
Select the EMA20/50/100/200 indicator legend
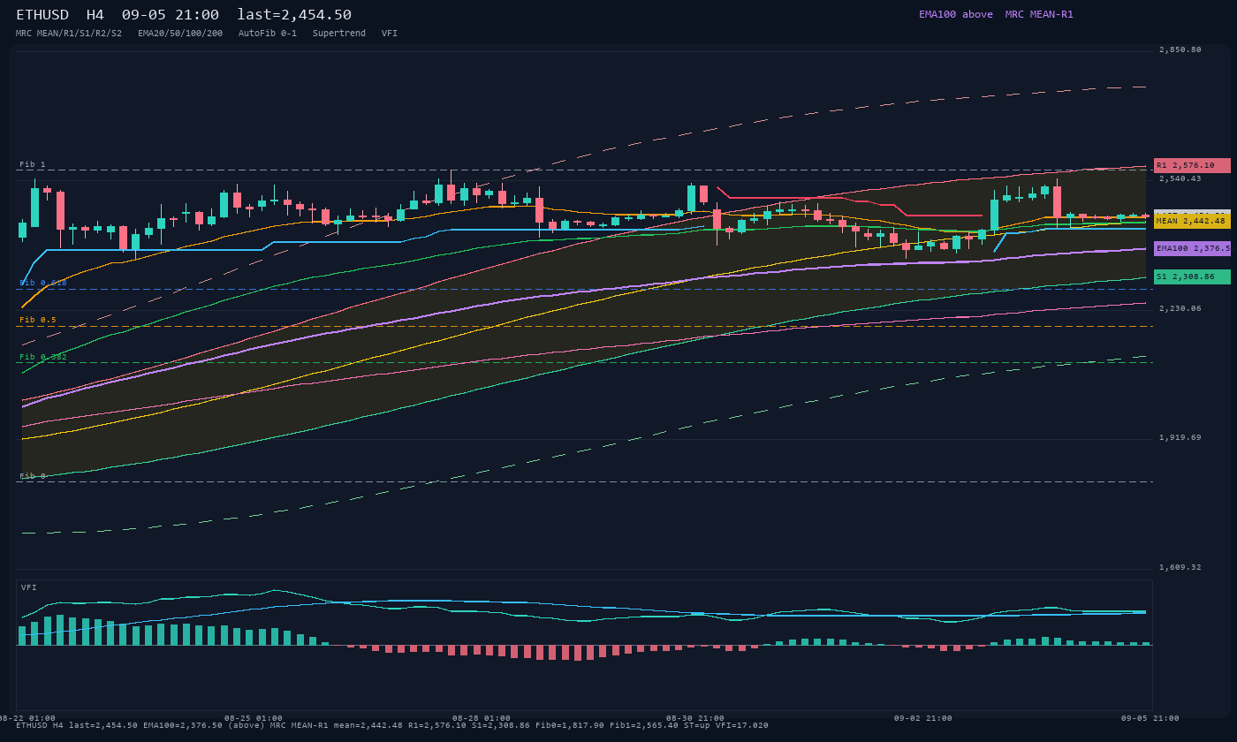pyautogui.click(x=180, y=34)
